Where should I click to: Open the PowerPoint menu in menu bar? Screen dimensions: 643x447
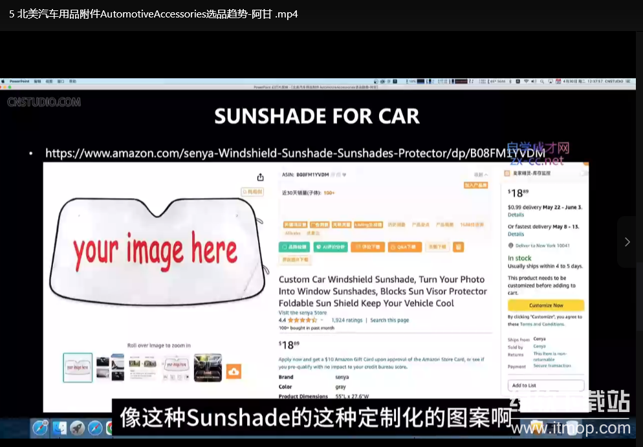(19, 82)
